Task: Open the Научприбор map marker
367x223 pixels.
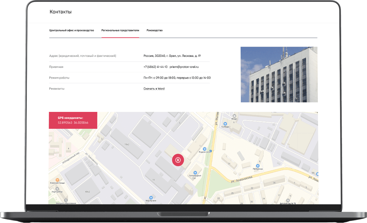Action: [57, 188]
